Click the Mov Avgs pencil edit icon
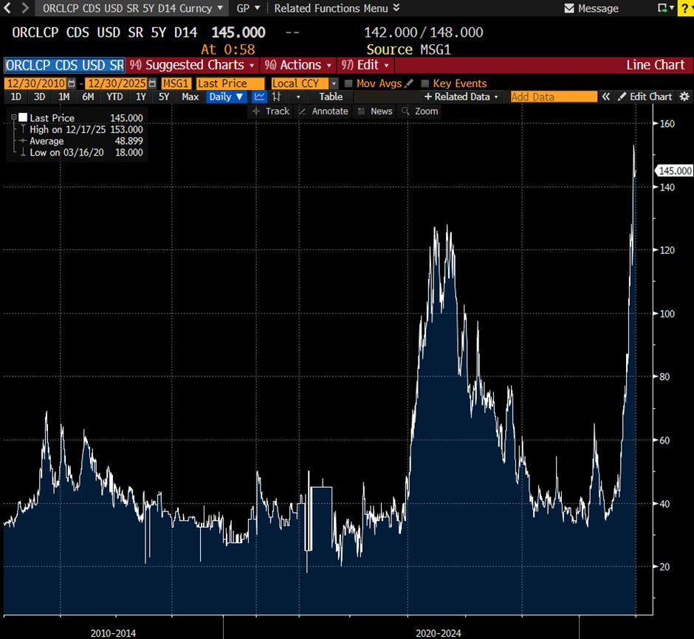Screen dimensions: 694x639 409,83
